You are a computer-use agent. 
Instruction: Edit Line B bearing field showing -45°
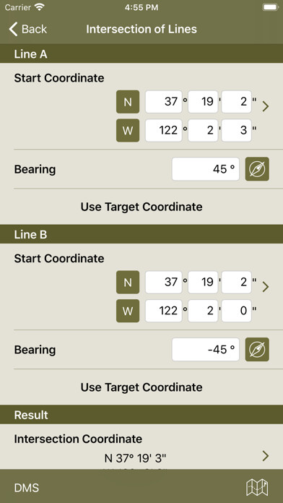206,349
